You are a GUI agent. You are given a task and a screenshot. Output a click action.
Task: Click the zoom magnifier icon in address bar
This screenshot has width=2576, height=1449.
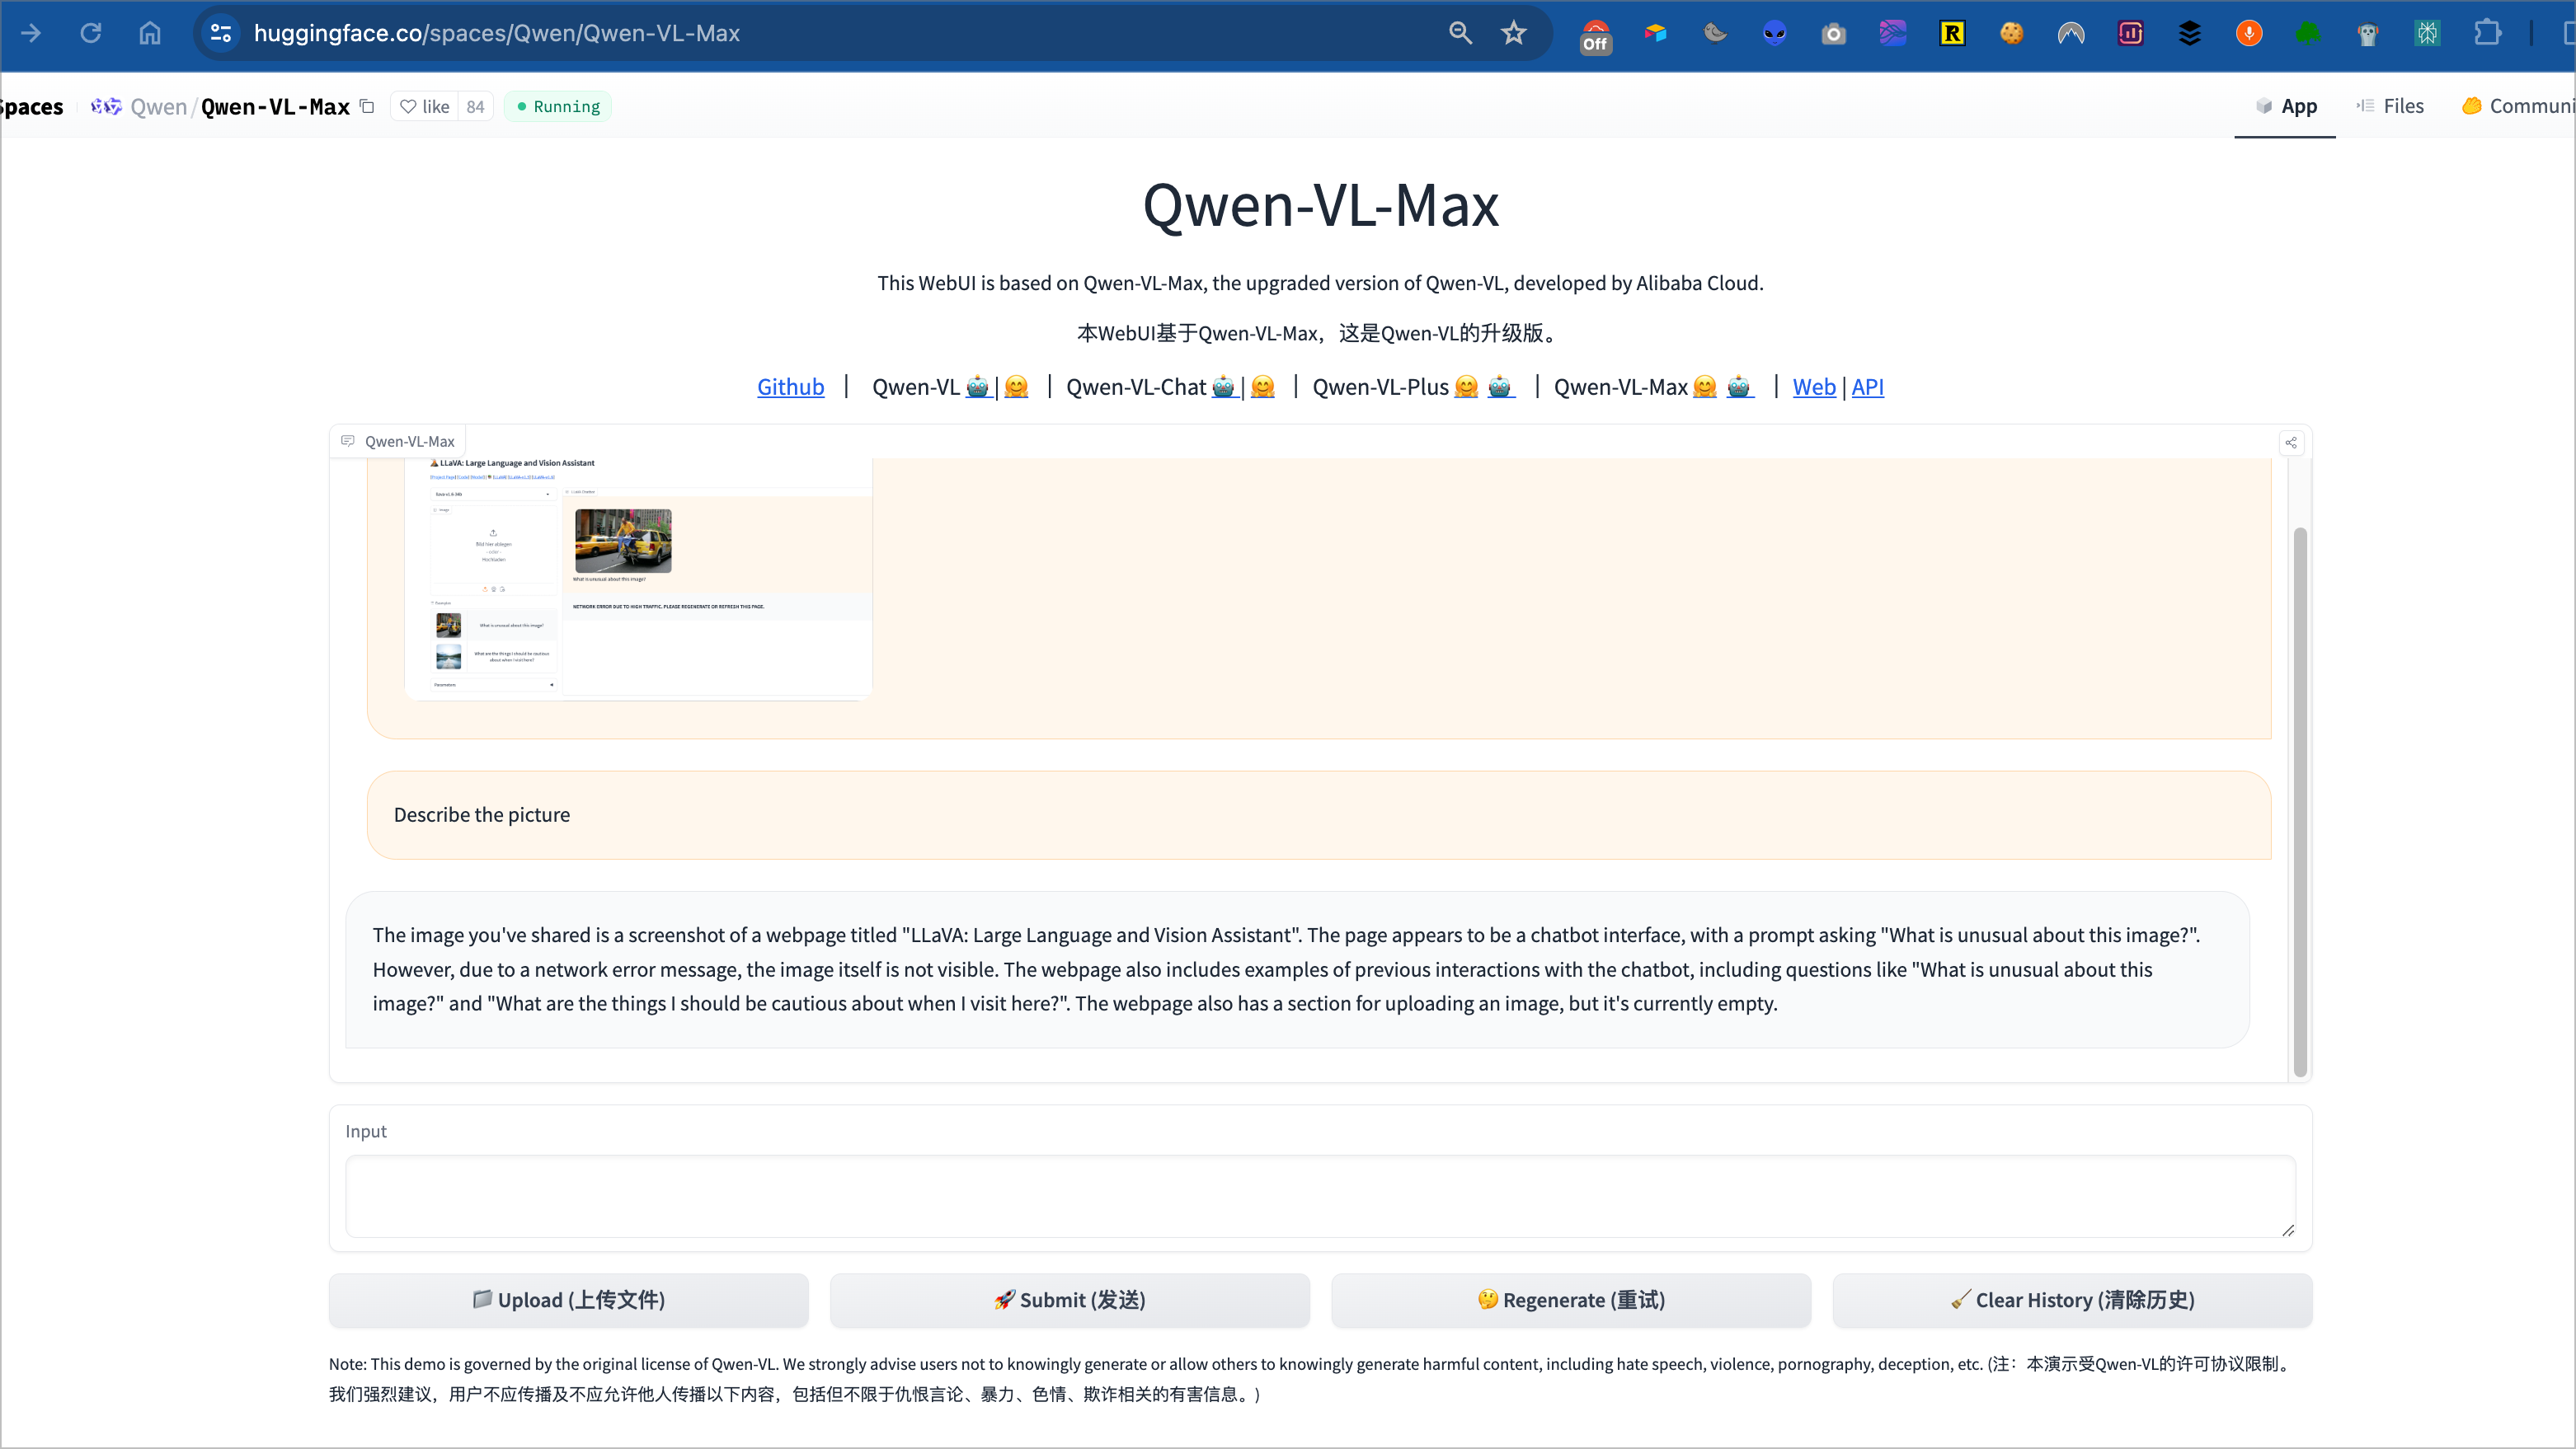click(1461, 33)
